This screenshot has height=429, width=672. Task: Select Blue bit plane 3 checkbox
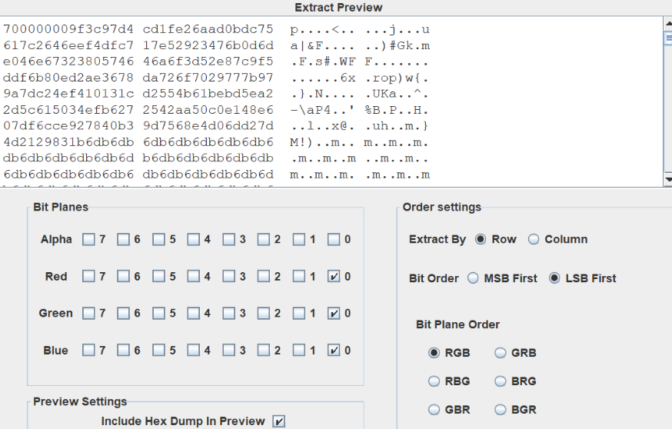(x=229, y=350)
